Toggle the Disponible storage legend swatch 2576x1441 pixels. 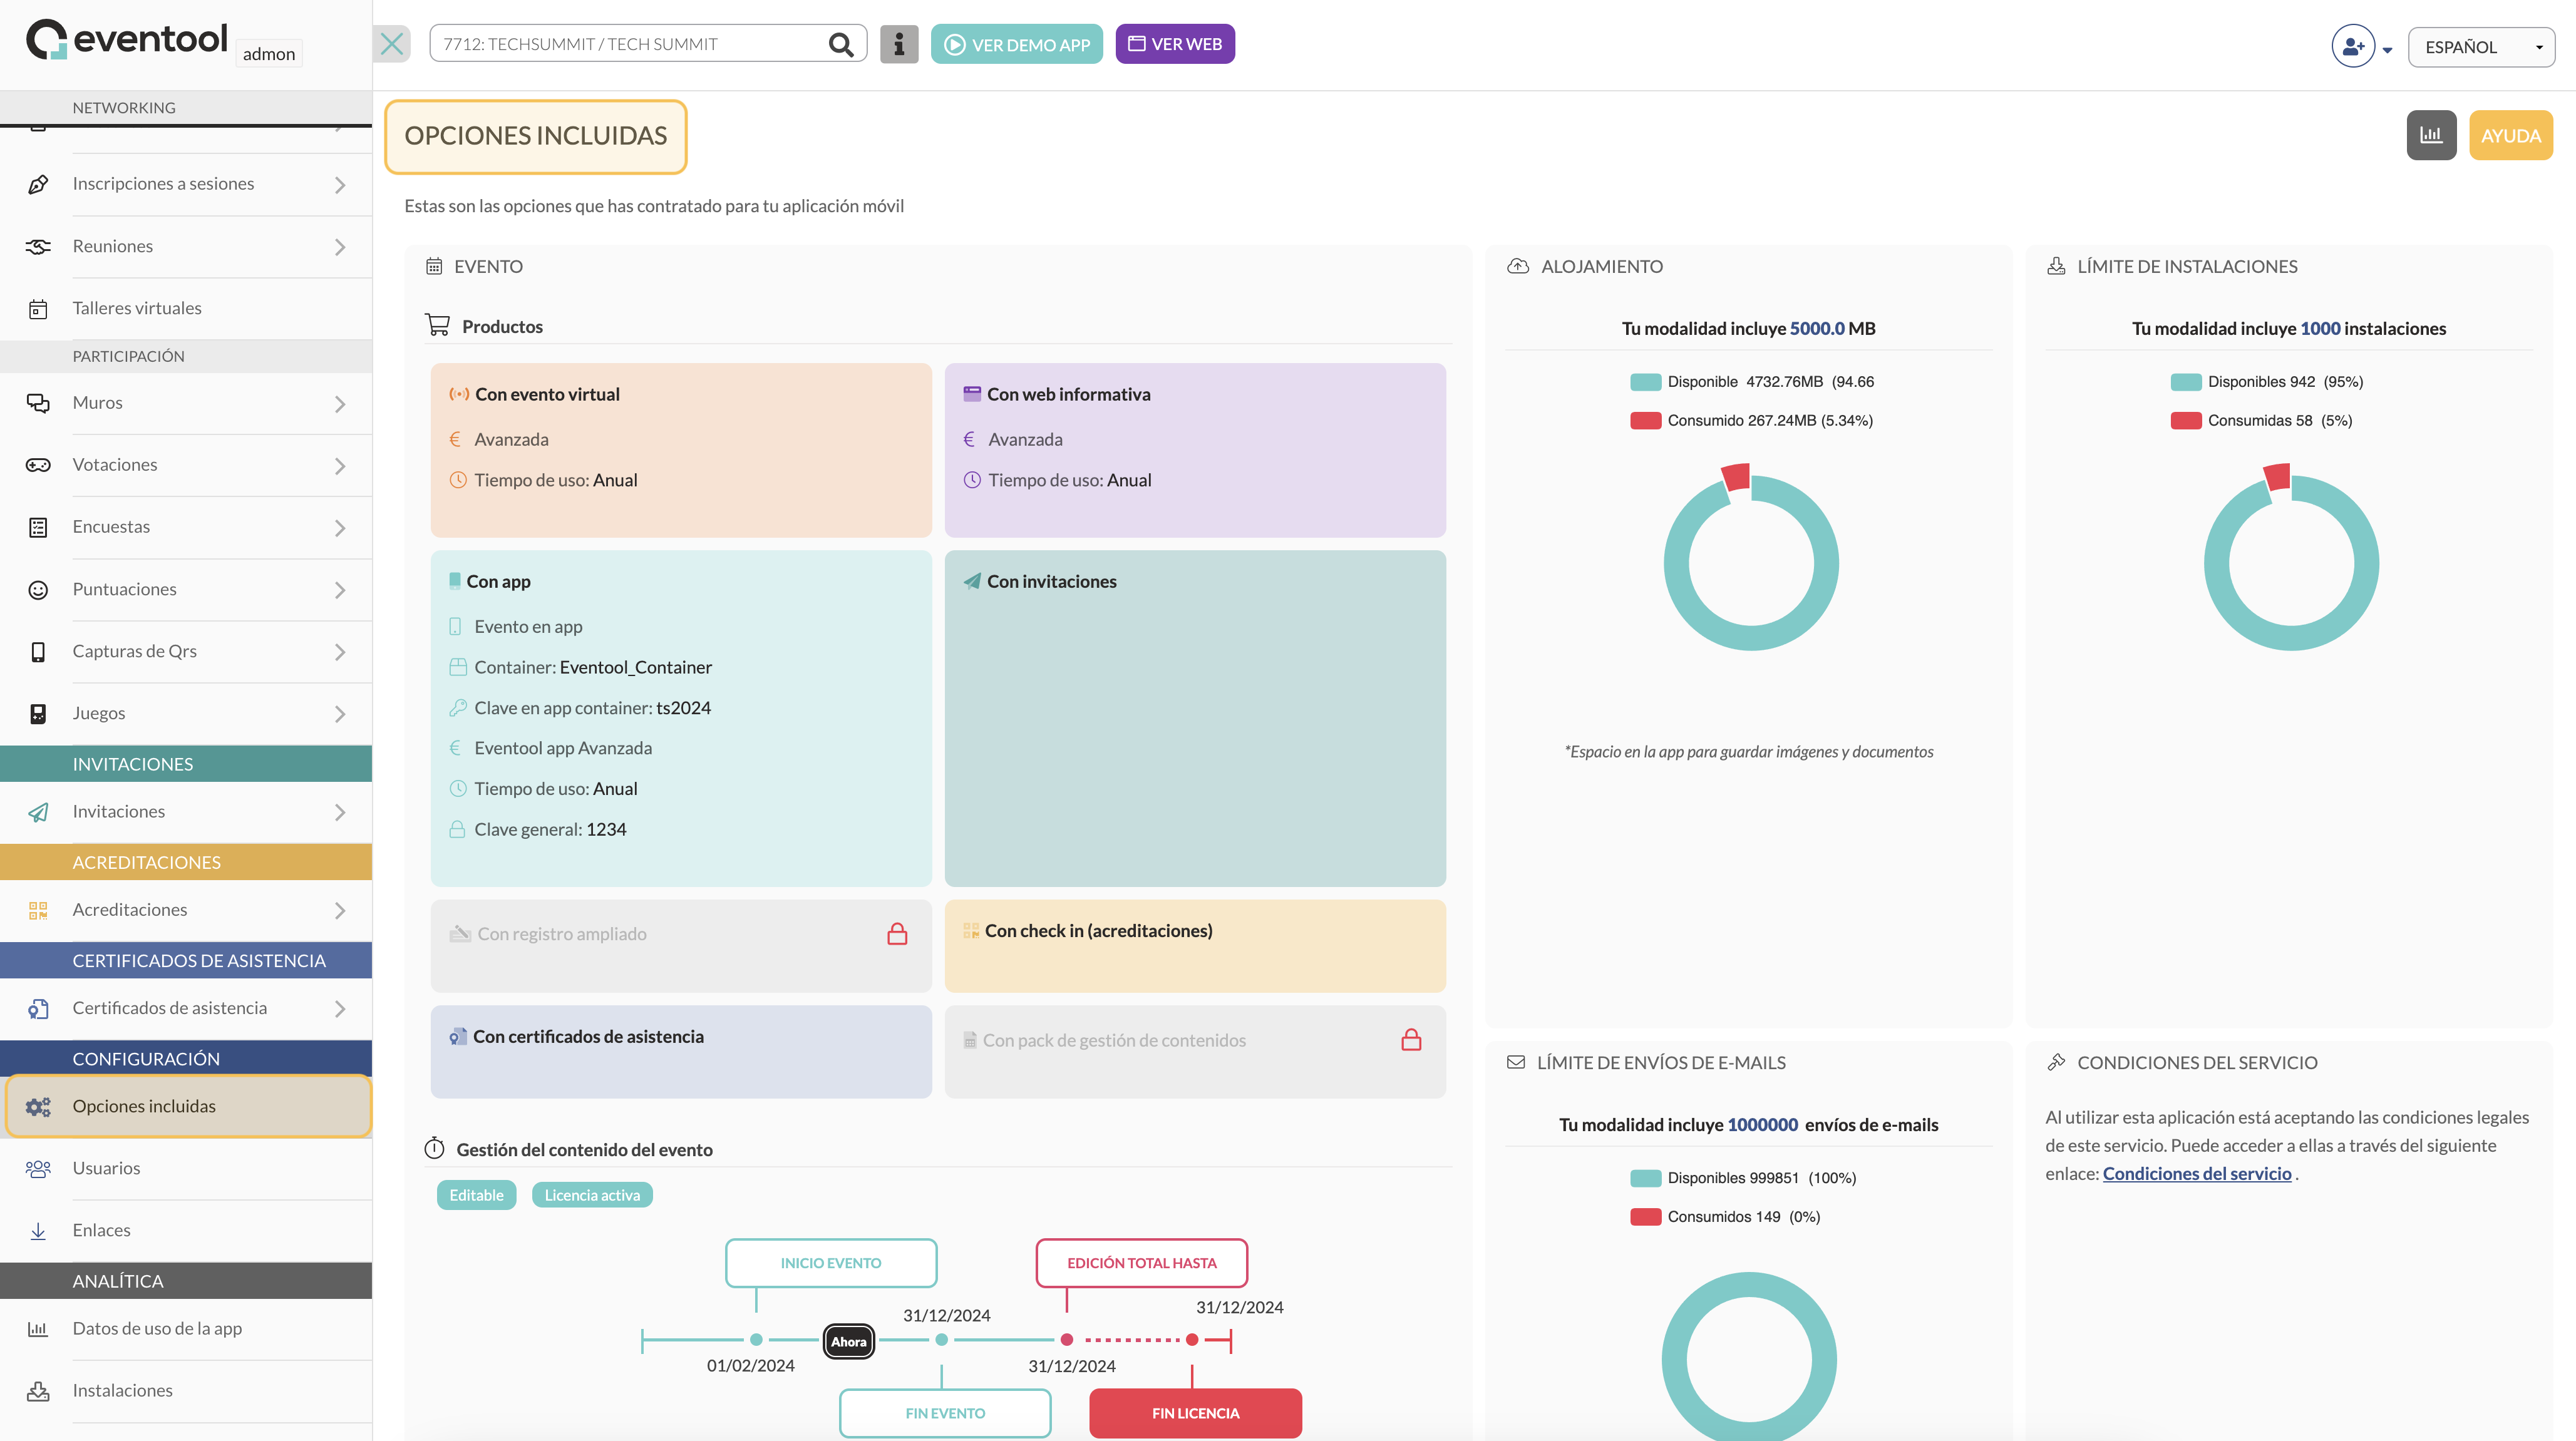pos(1645,382)
